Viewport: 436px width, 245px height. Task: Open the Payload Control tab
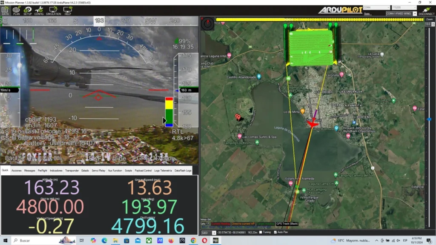(x=143, y=171)
